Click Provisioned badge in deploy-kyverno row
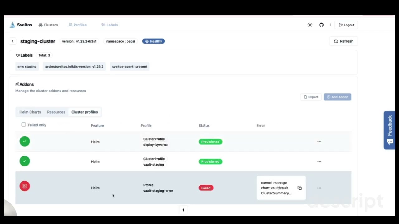 click(210, 142)
